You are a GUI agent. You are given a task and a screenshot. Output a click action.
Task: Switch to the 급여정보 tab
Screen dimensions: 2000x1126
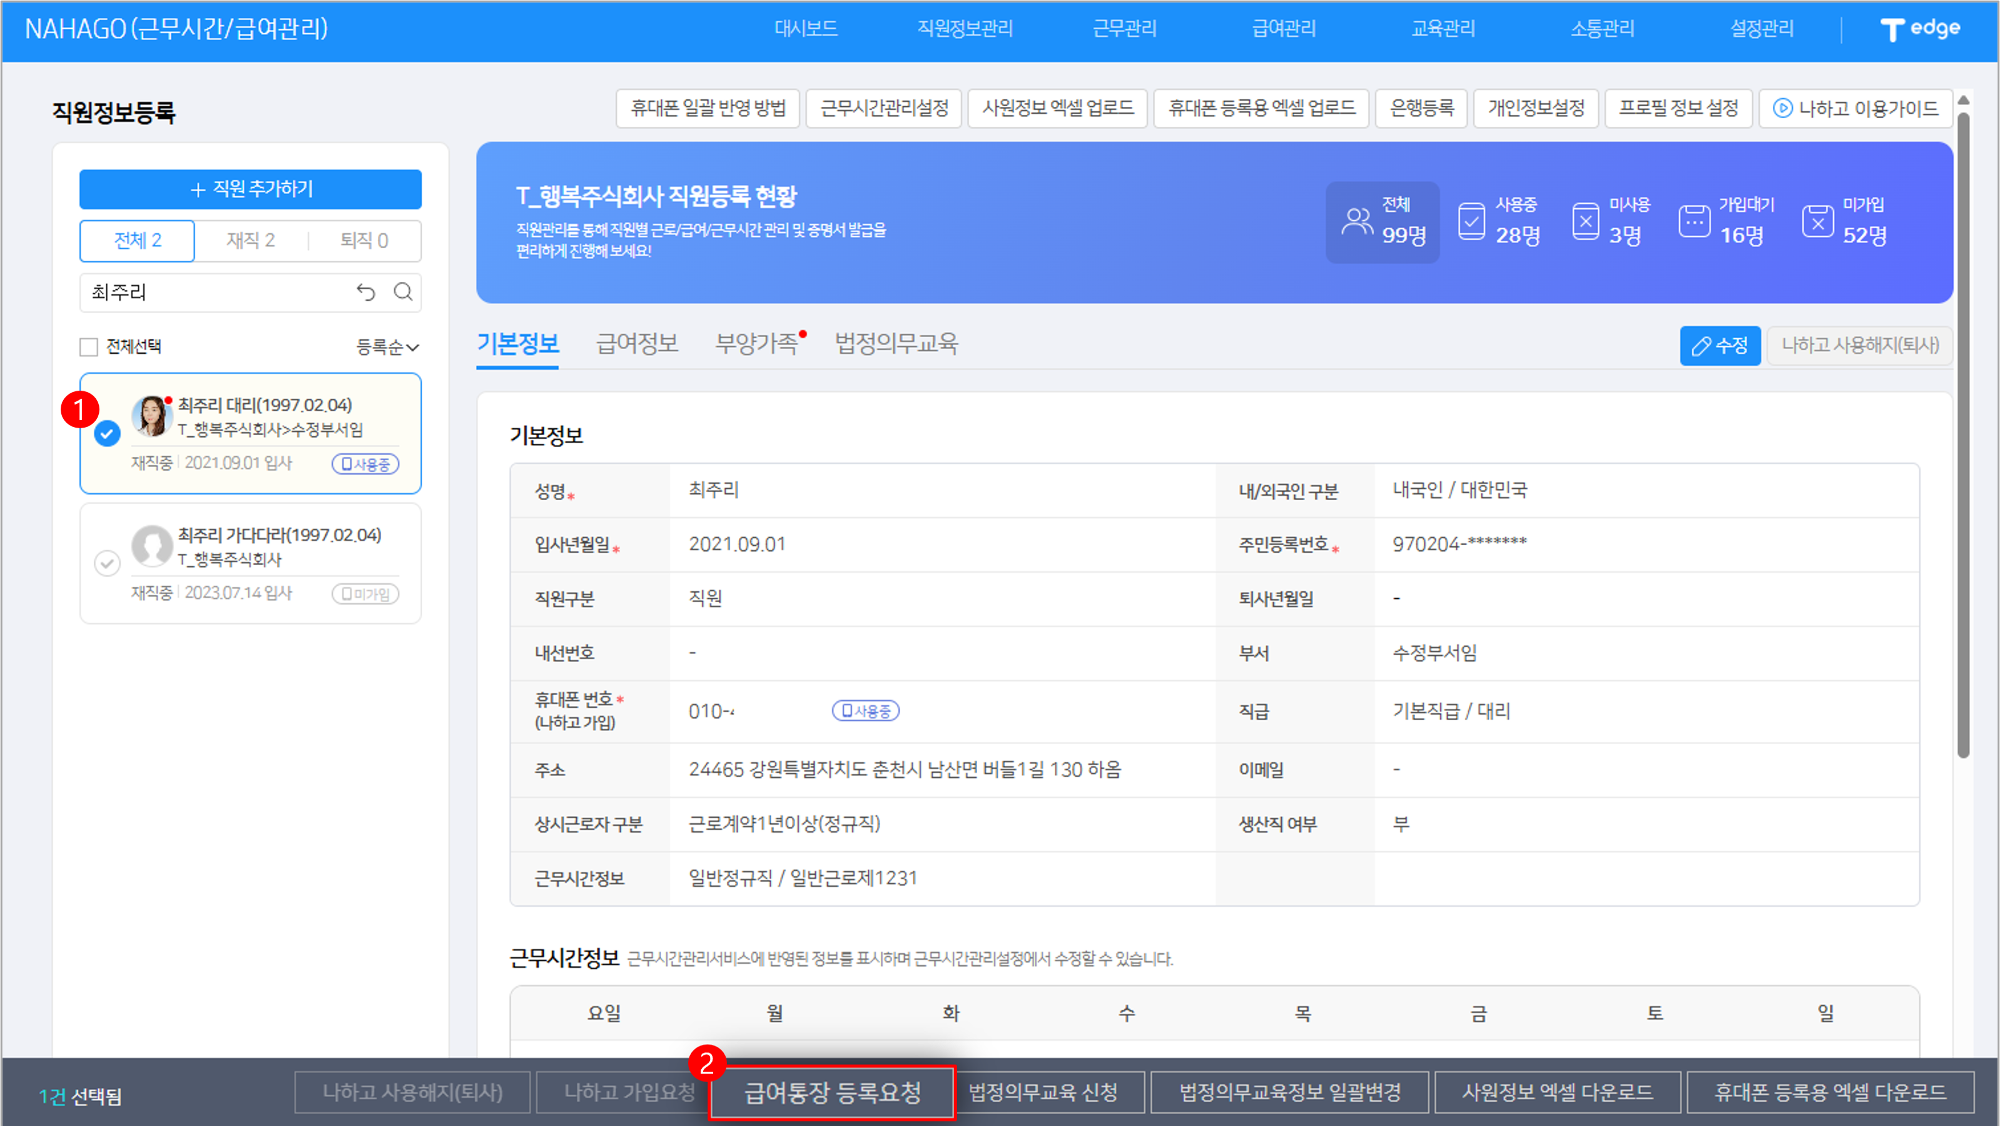point(637,343)
